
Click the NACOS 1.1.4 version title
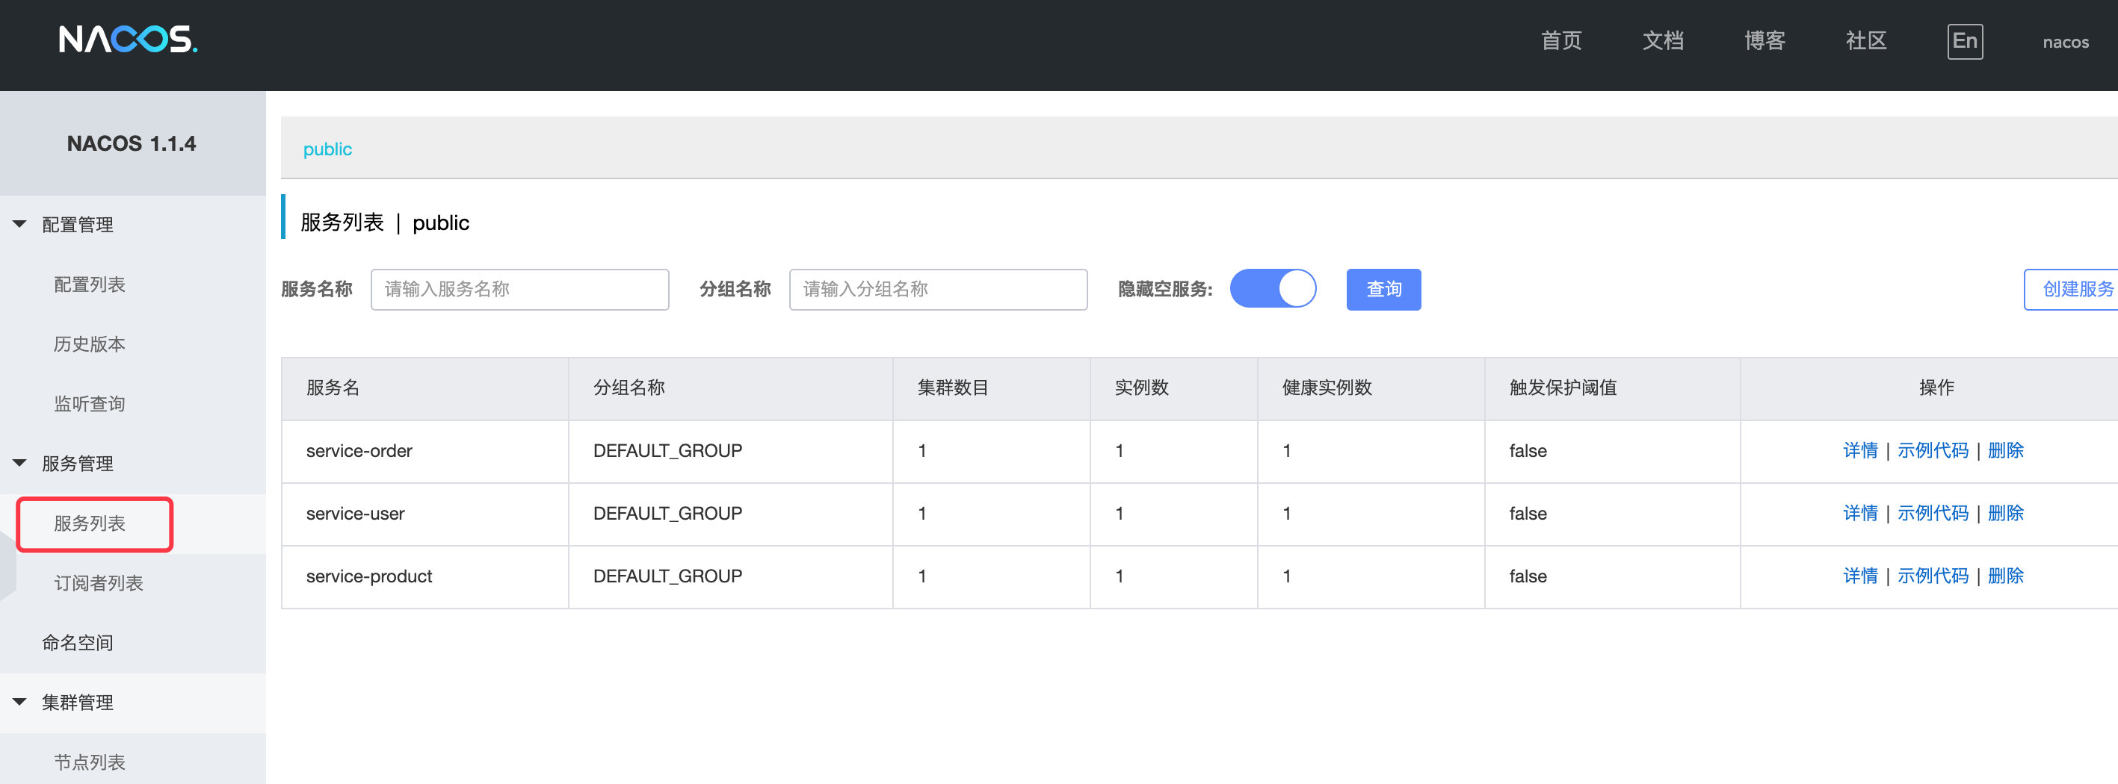click(x=132, y=144)
